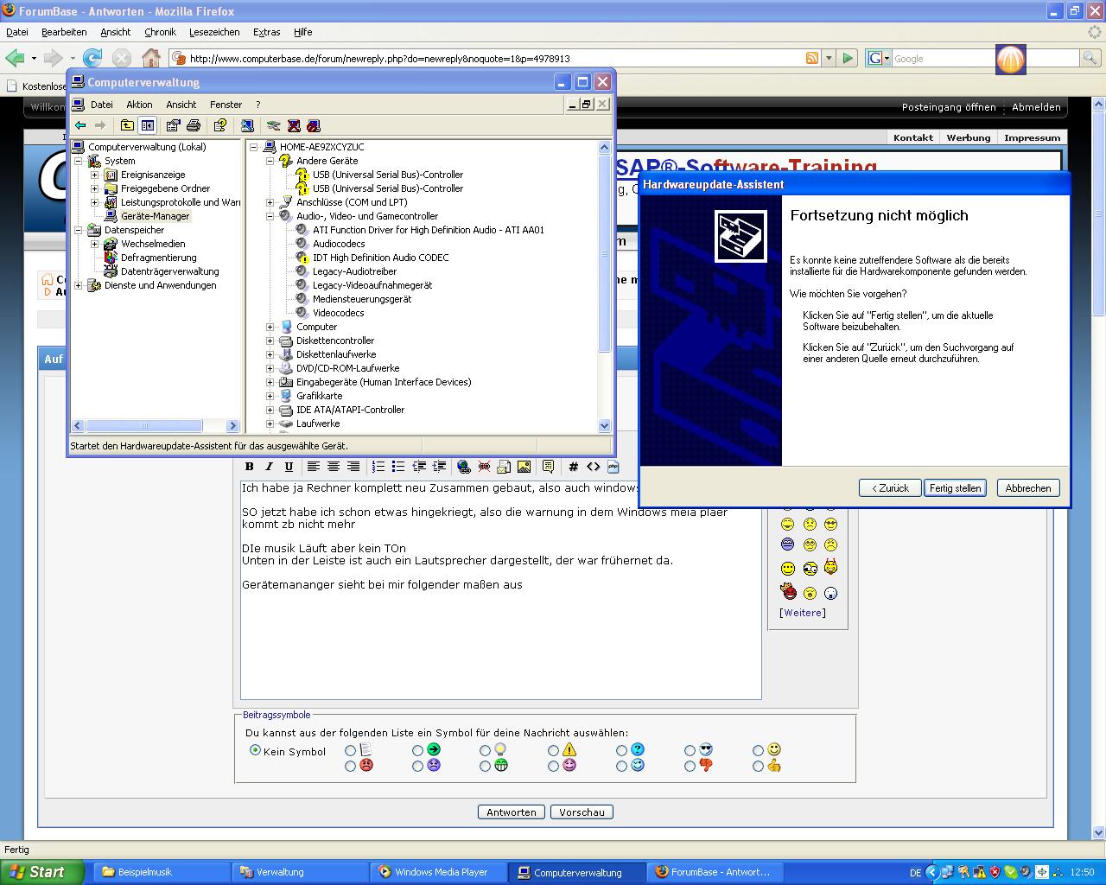Open the '[Weitere]' smileys link

pos(803,613)
